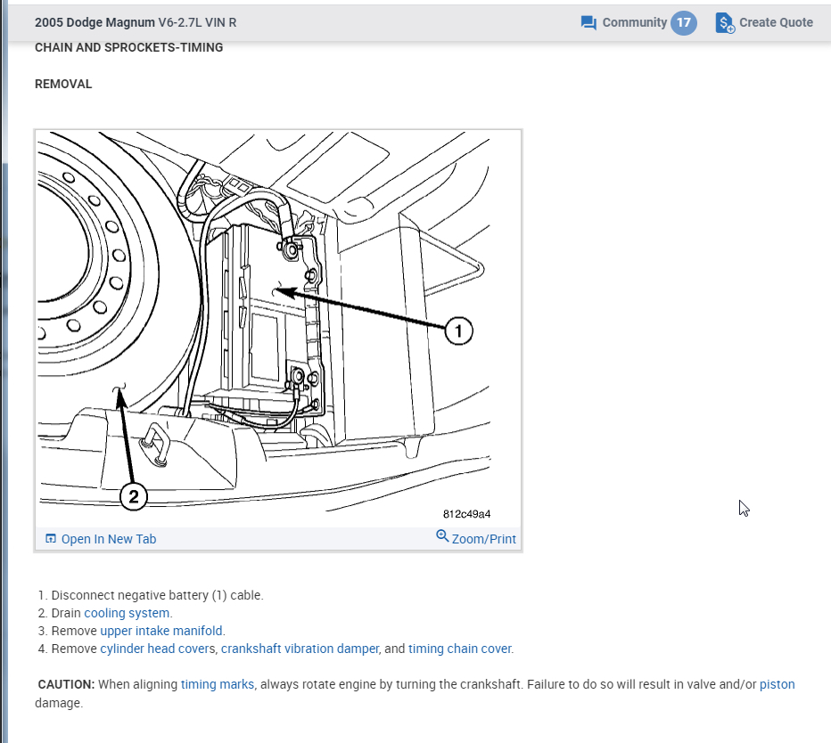The image size is (831, 743).
Task: Open the crankshaft vibration damper link
Action: tap(300, 649)
